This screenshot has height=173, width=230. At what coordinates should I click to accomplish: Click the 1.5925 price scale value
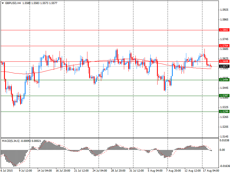coord(225,10)
